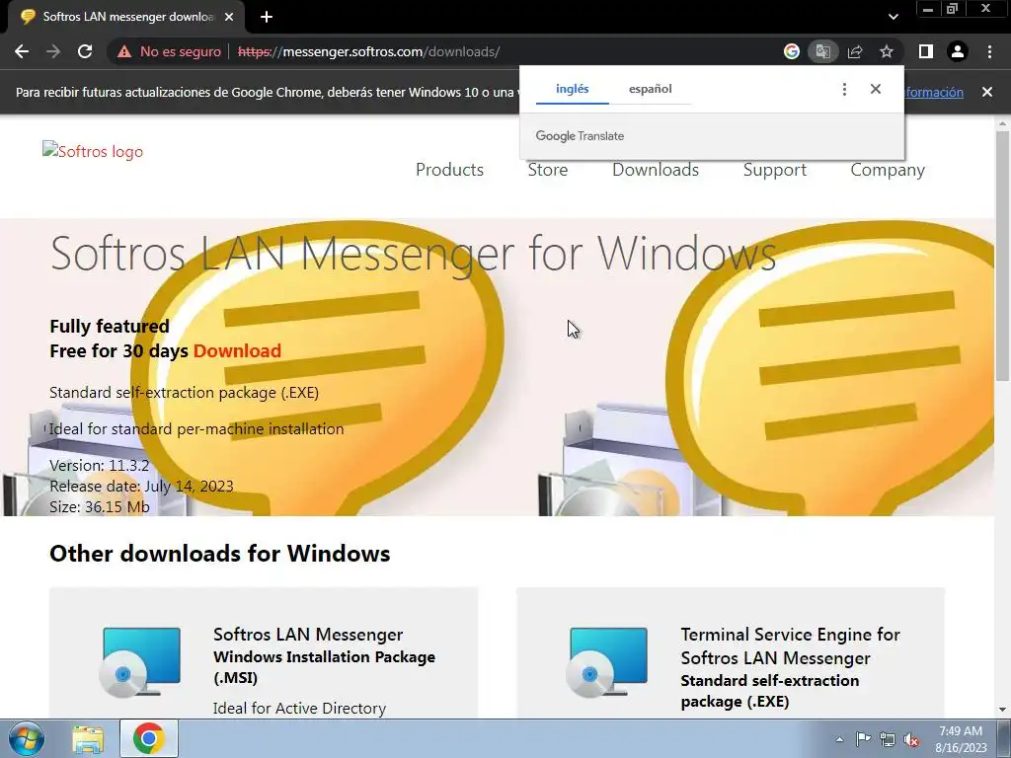Select the español tab in Translate popup
Image resolution: width=1011 pixels, height=758 pixels.
650,89
